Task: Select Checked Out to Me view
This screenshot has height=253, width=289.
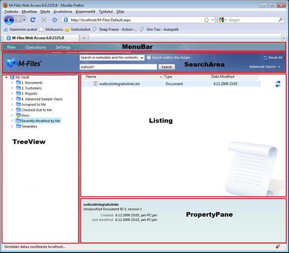Action: click(36, 110)
